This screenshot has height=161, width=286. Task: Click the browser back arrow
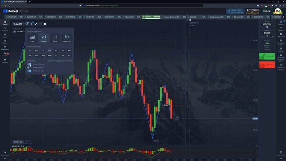pyautogui.click(x=3, y=6)
